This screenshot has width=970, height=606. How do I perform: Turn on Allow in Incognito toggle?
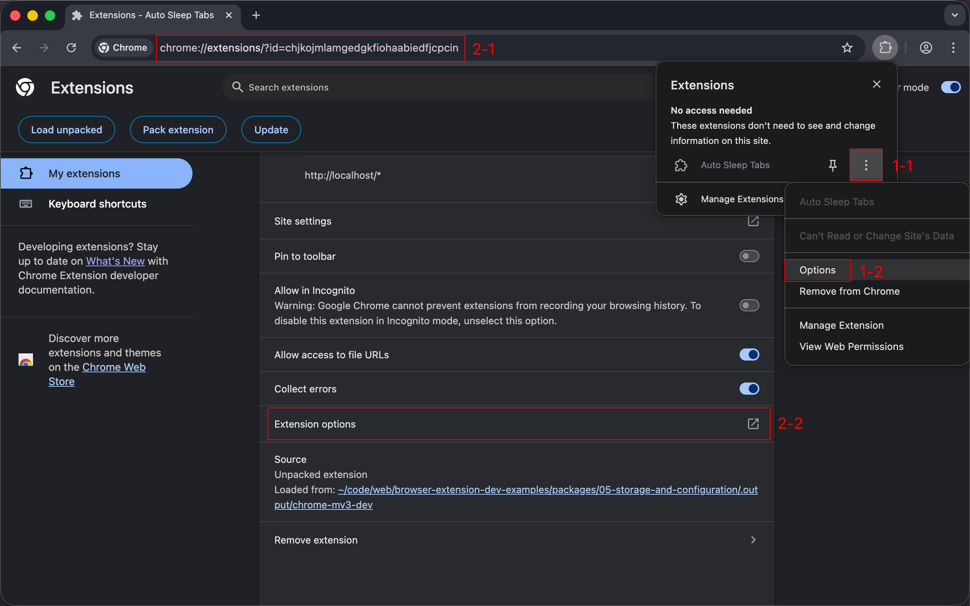[x=749, y=305]
